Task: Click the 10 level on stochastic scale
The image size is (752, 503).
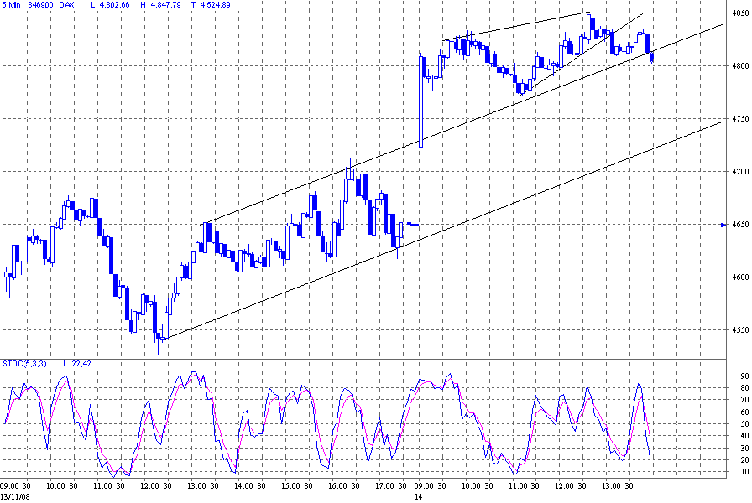Action: click(x=744, y=472)
